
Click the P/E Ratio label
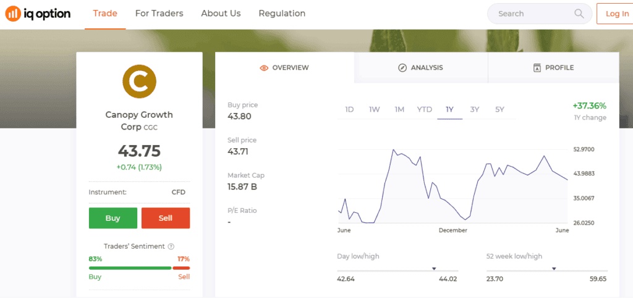tap(242, 210)
